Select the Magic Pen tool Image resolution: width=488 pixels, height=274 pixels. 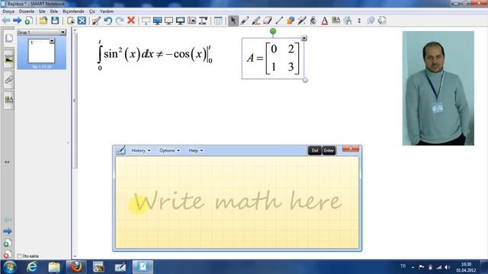(302, 21)
